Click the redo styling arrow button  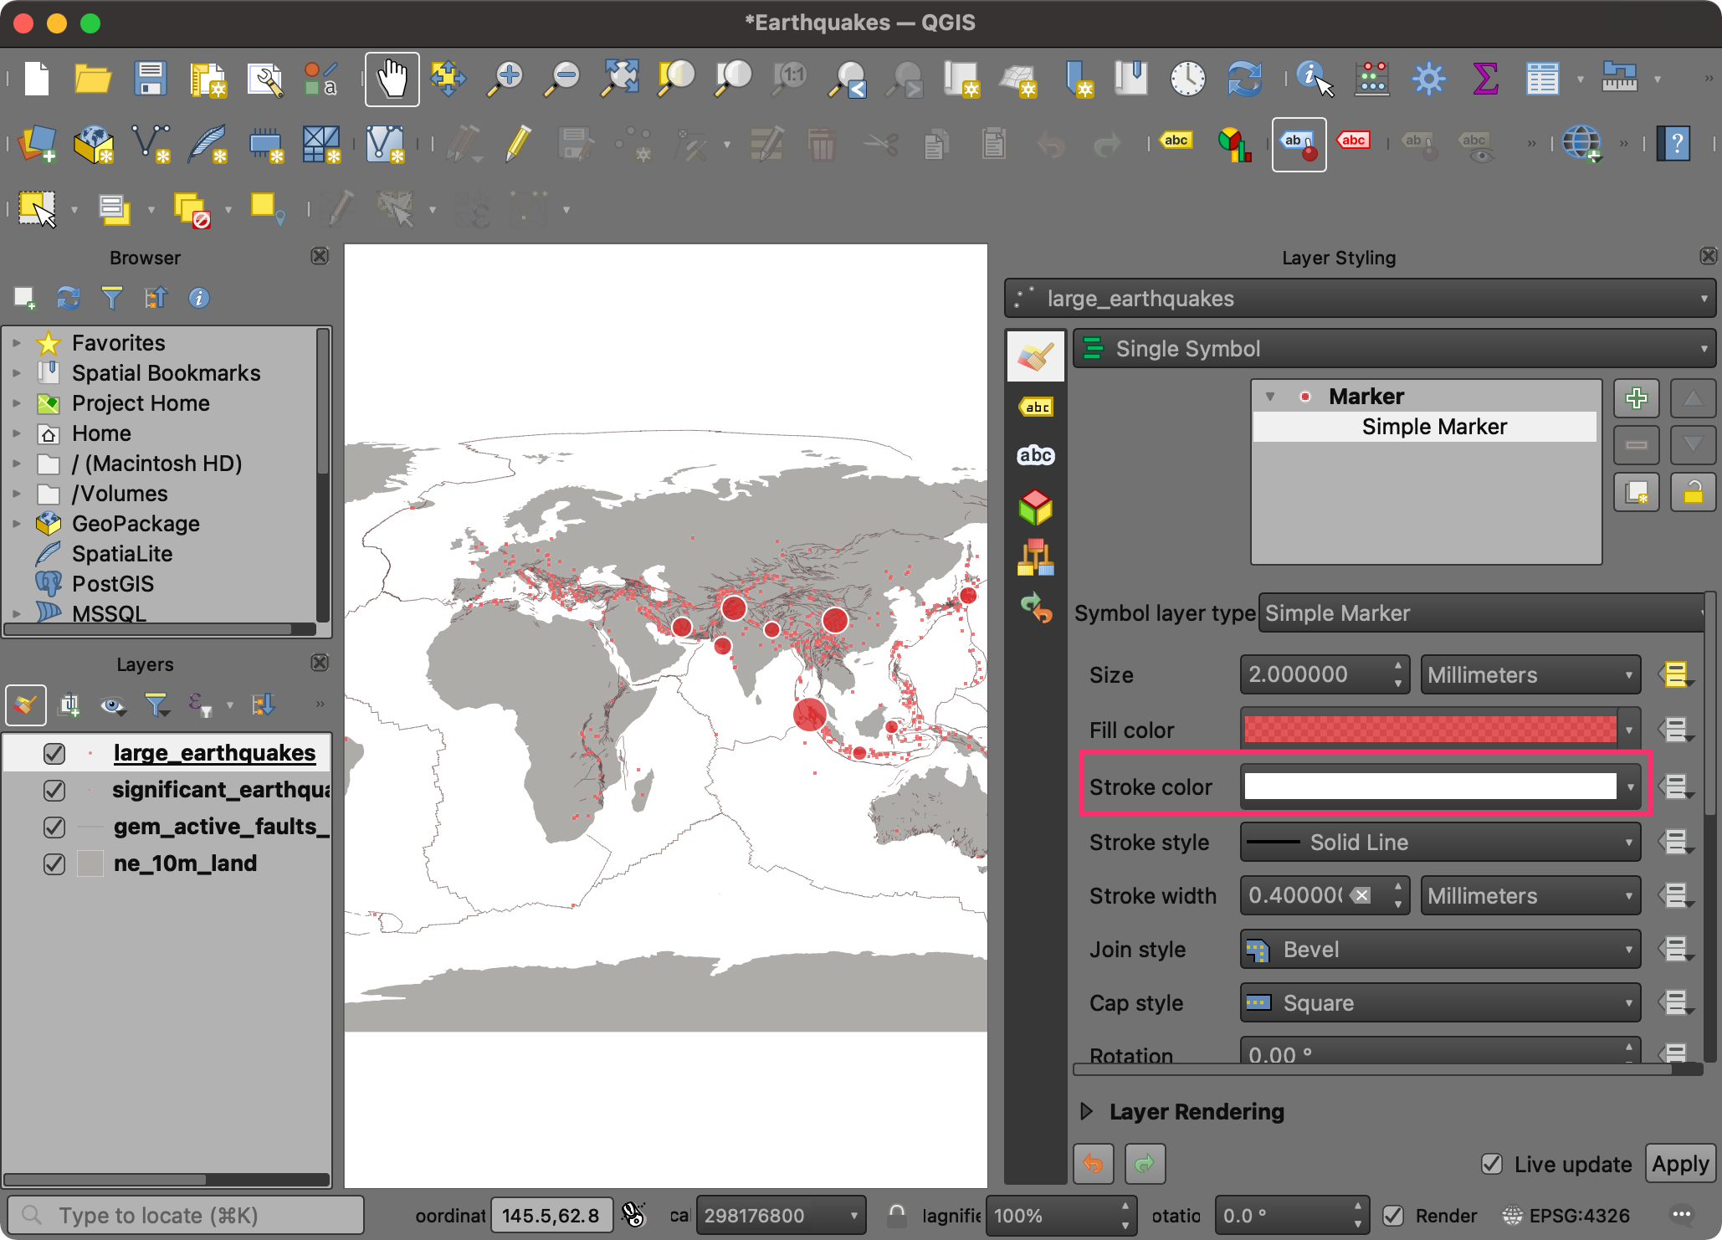[1145, 1163]
